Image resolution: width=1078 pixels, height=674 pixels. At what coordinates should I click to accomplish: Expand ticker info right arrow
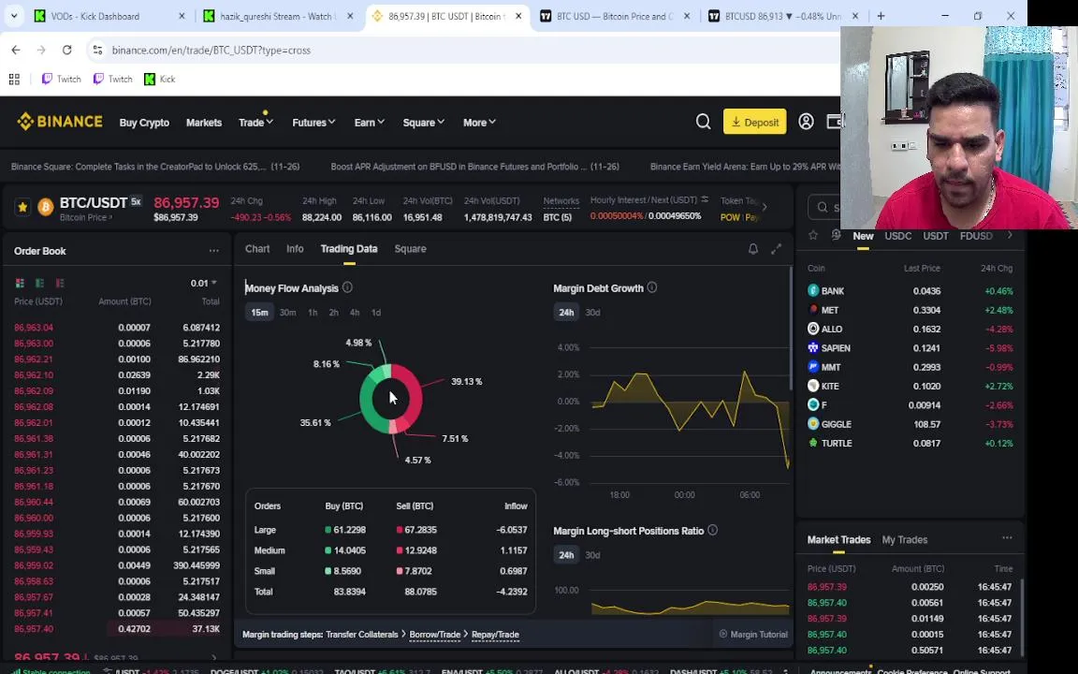[764, 207]
